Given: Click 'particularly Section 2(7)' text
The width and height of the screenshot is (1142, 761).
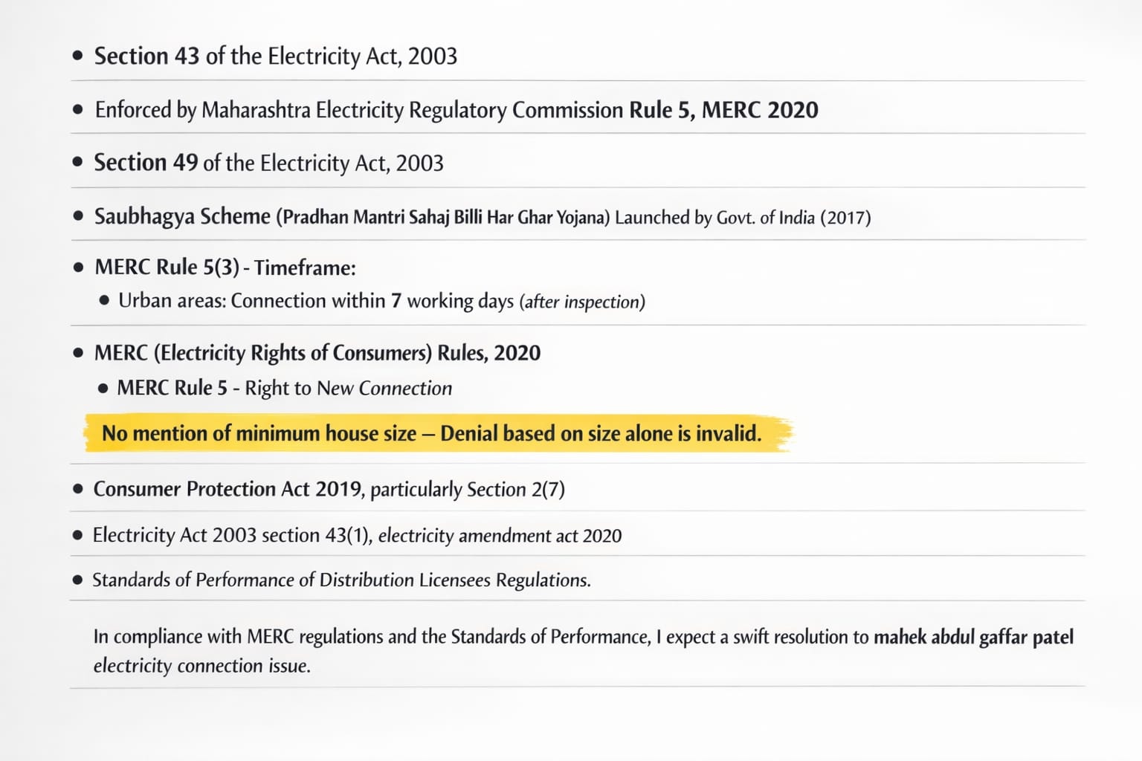Looking at the screenshot, I should tap(468, 490).
